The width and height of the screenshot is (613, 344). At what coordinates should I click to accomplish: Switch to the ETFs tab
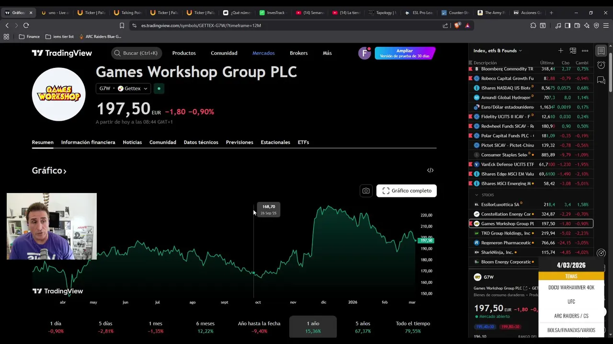[x=303, y=142]
